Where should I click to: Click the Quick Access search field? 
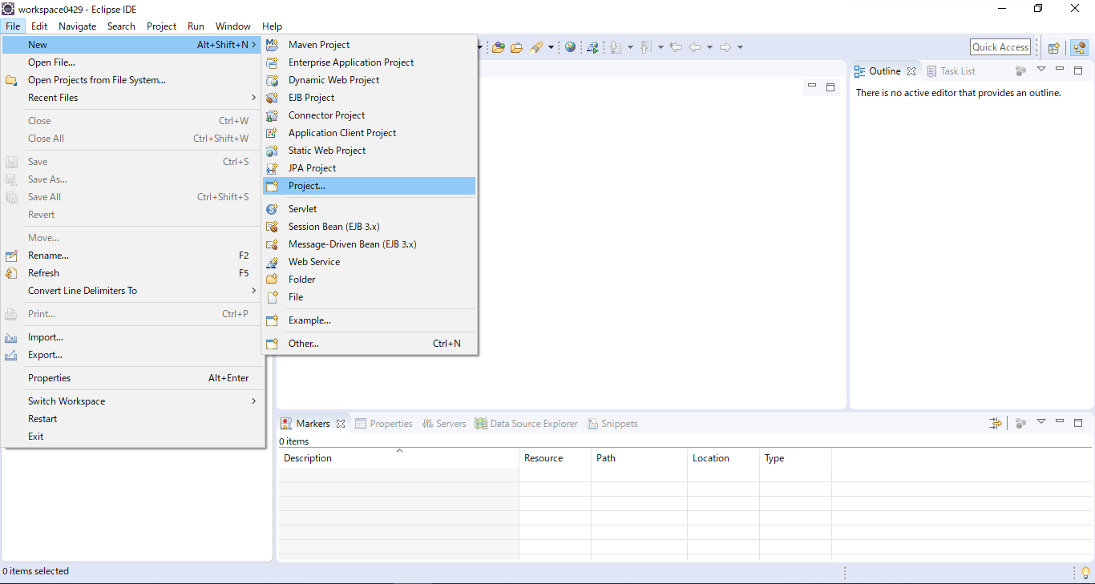[1000, 47]
